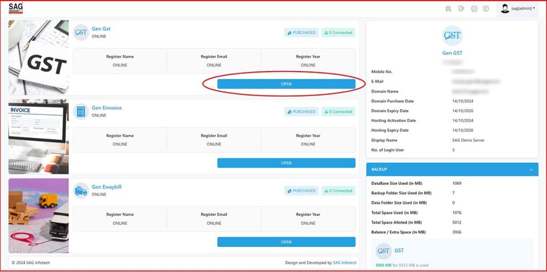
Task: Click the GST logo in storage usage card
Action: (384, 251)
